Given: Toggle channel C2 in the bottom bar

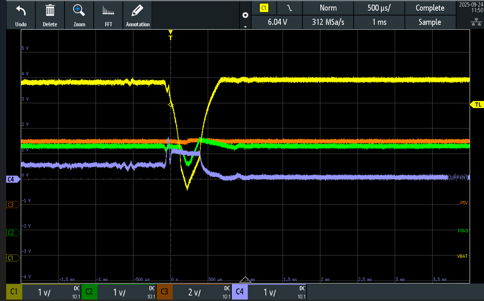Looking at the screenshot, I should [89, 292].
